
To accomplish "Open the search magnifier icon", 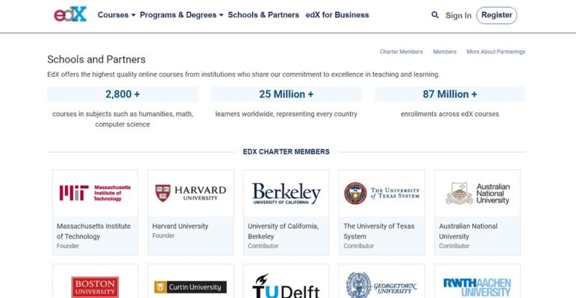I will coord(435,15).
